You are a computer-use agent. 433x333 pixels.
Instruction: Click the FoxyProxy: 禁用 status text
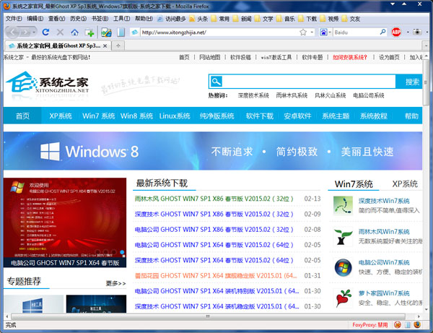point(369,325)
